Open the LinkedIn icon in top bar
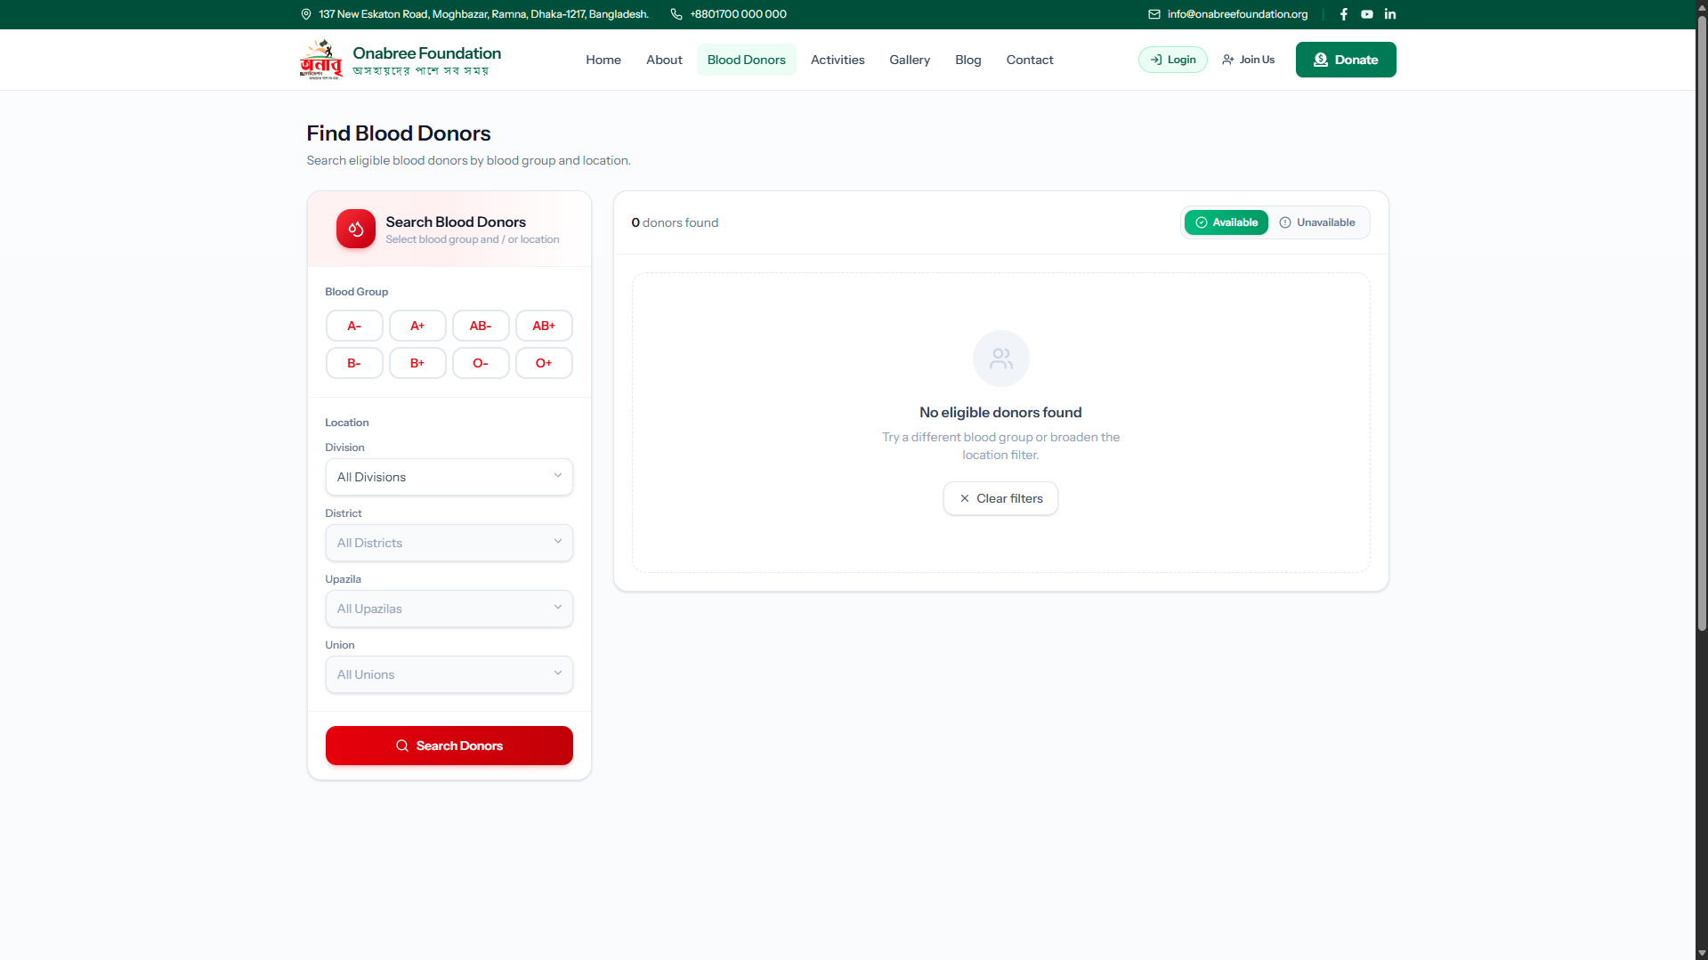 [x=1390, y=14]
